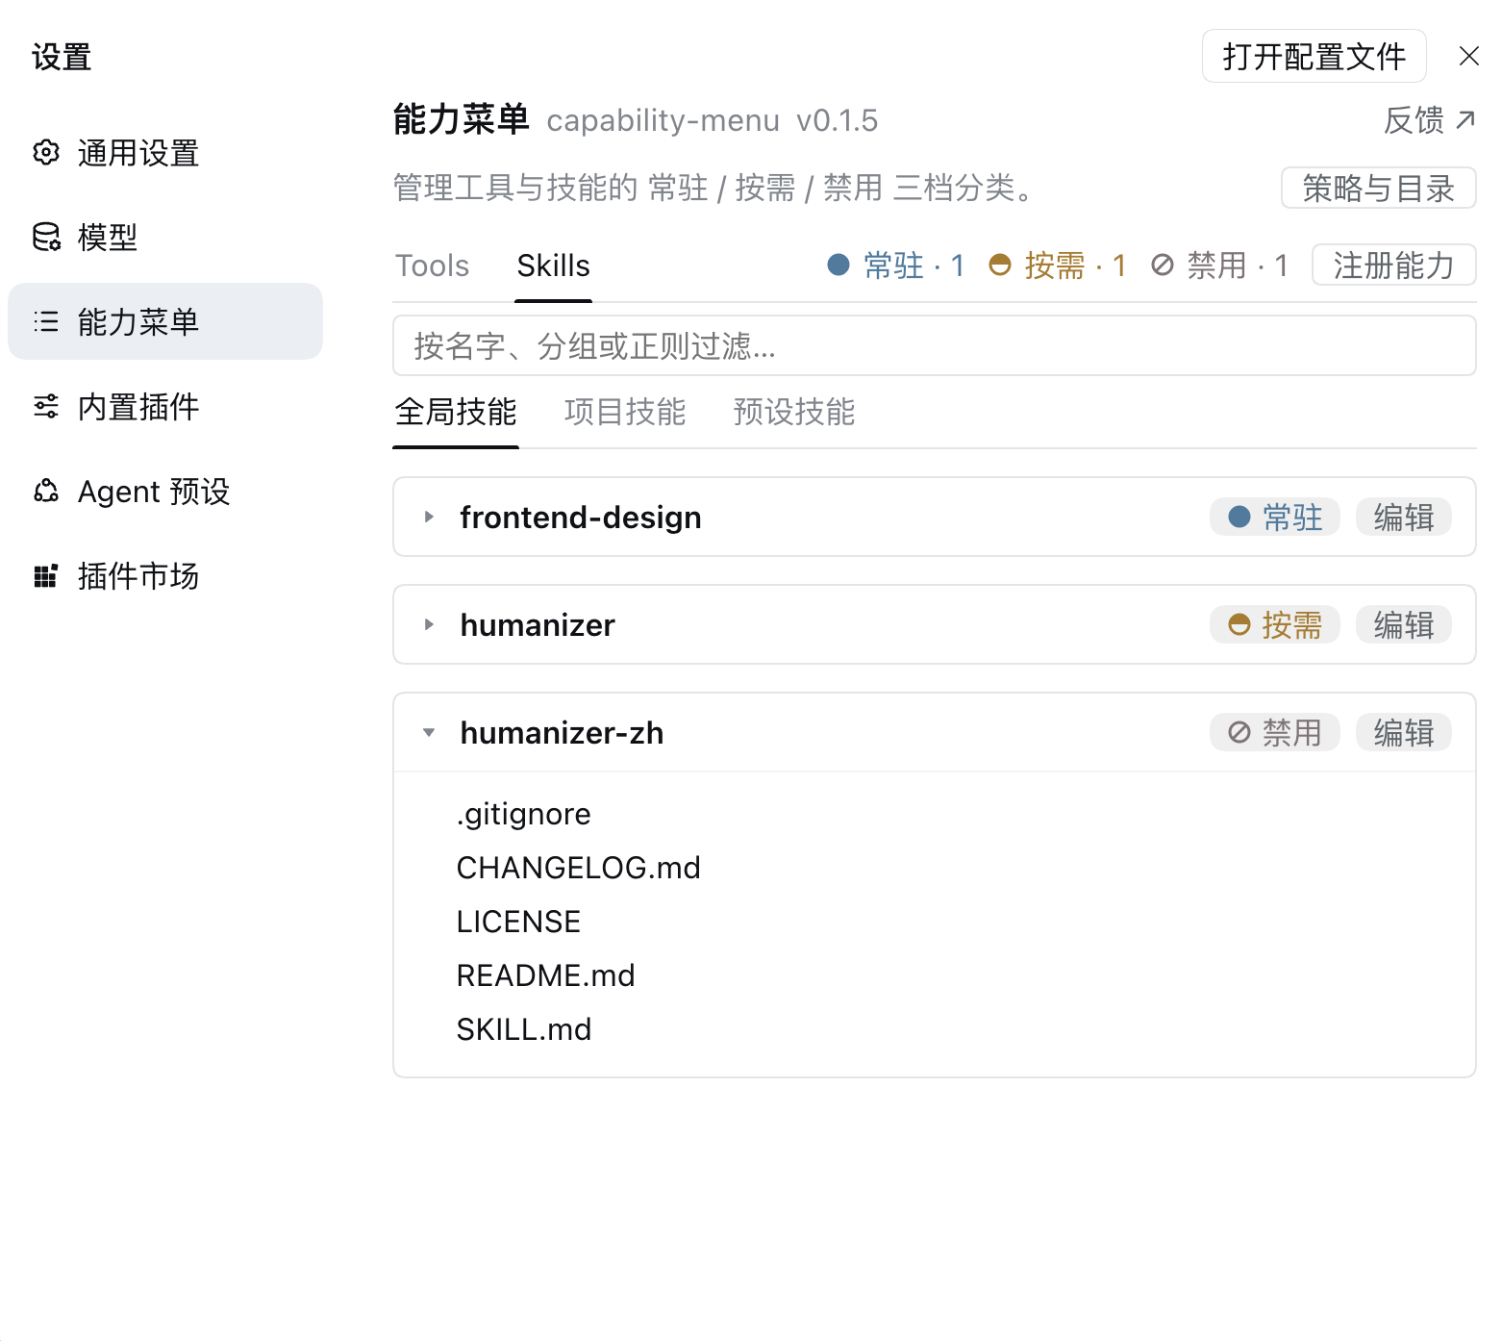Open the README.md file entry
The height and width of the screenshot is (1341, 1502).
[546, 975]
